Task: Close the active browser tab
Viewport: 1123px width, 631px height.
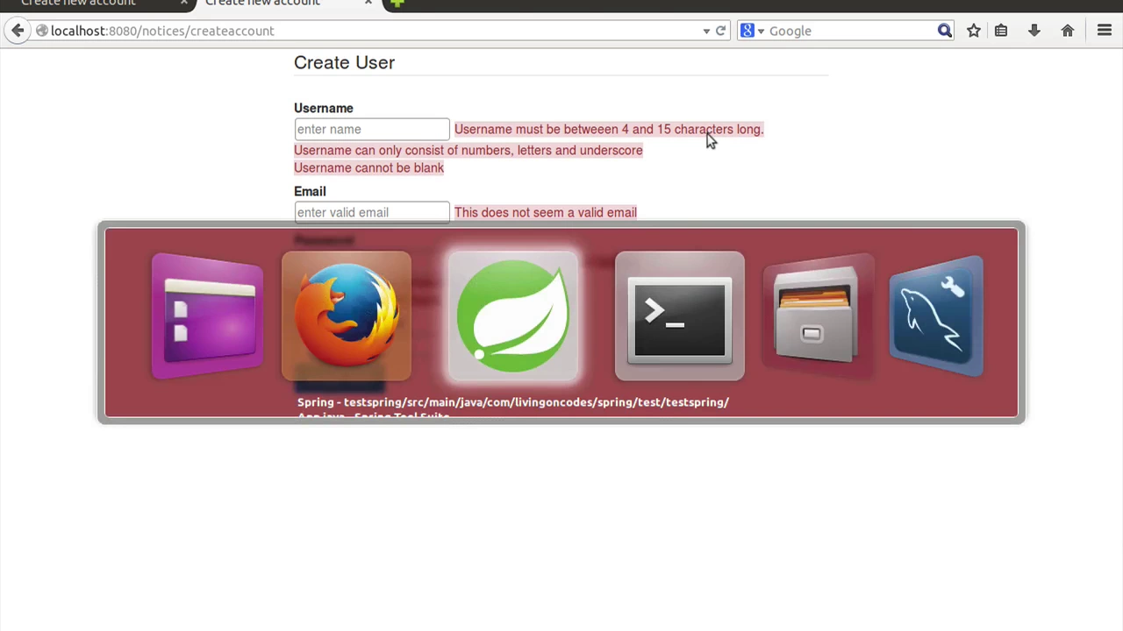Action: (368, 3)
